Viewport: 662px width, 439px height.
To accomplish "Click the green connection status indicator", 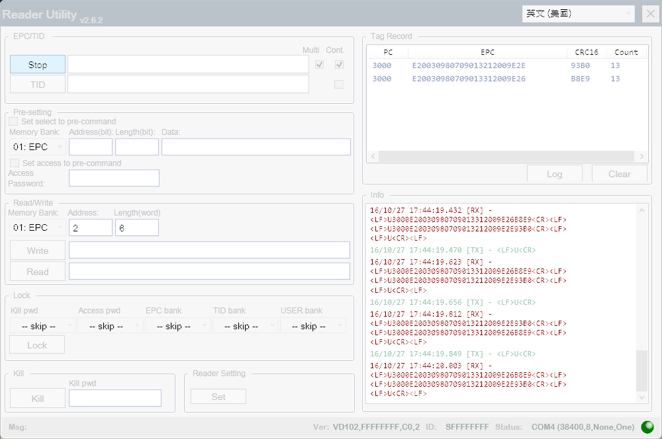I will click(x=647, y=427).
